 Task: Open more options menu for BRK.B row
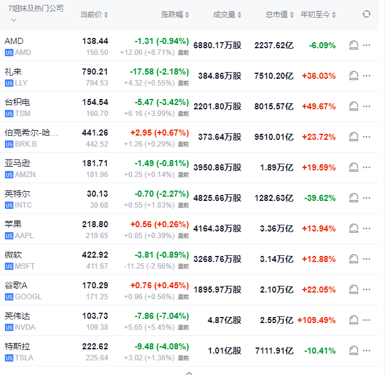click(x=366, y=137)
